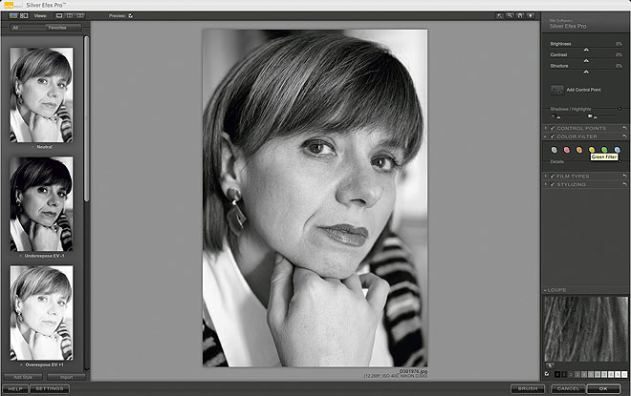631x396 pixels.
Task: Expand the Film Types section
Action: click(545, 177)
